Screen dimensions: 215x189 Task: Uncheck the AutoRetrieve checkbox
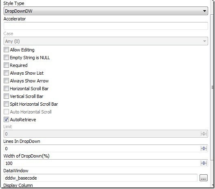pyautogui.click(x=6, y=120)
